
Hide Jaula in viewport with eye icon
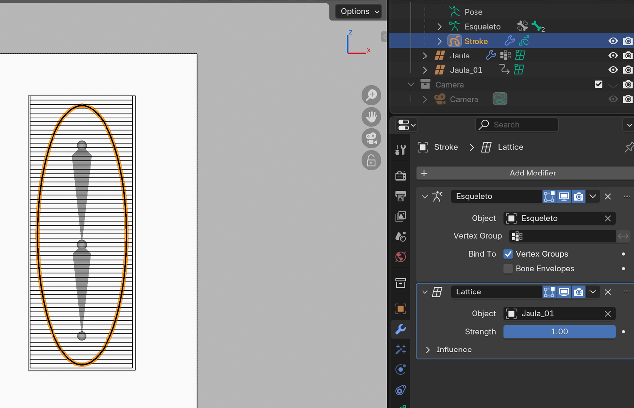click(613, 56)
